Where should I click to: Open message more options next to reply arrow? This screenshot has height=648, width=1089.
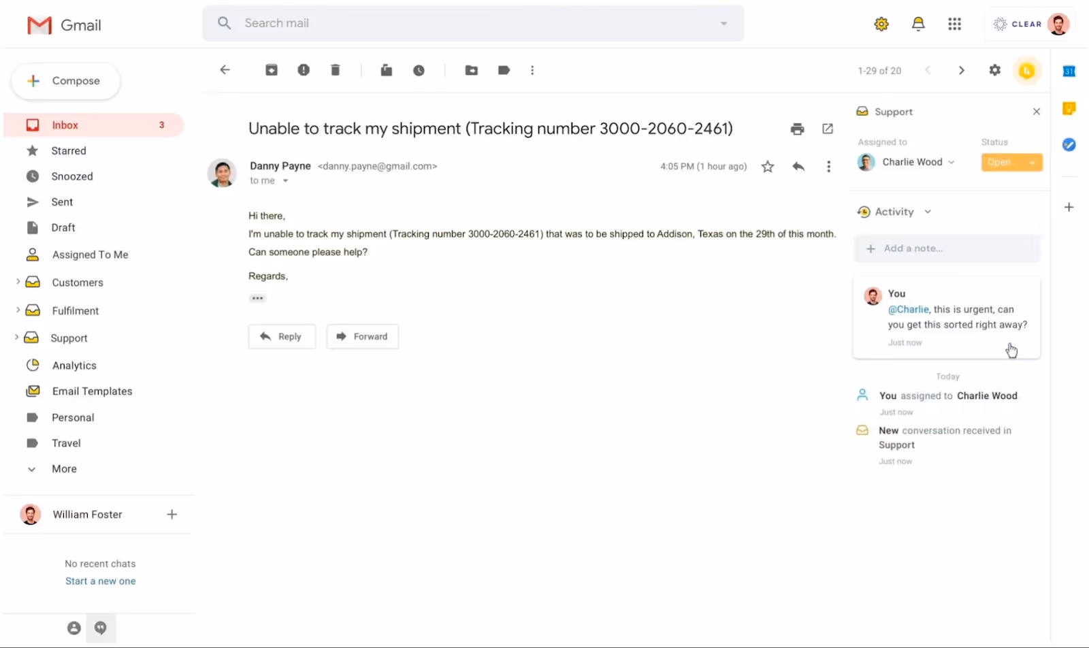828,167
